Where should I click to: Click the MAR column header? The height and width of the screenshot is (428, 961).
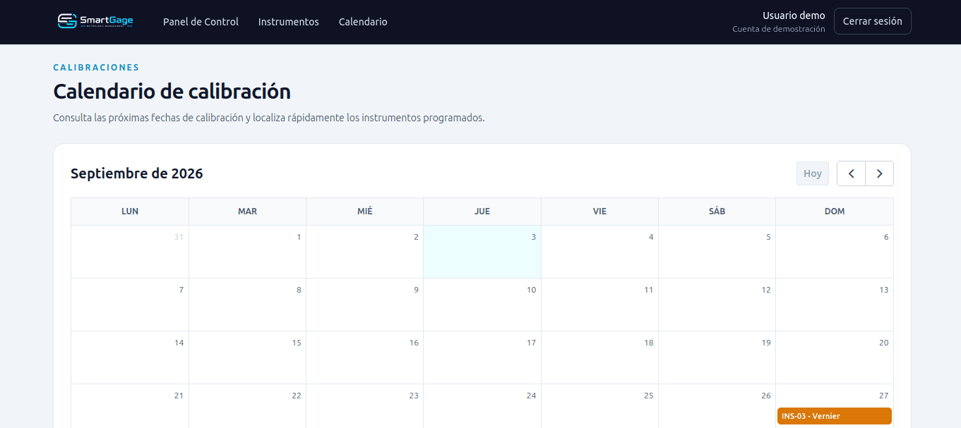point(247,212)
